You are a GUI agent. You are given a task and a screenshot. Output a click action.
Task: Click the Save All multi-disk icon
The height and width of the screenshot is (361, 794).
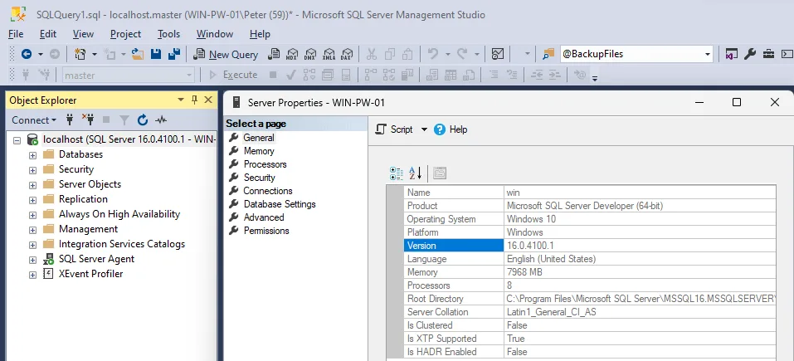coord(174,54)
